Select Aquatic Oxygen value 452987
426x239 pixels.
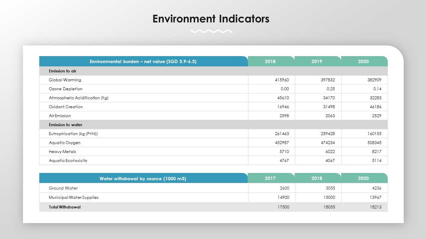(x=282, y=143)
